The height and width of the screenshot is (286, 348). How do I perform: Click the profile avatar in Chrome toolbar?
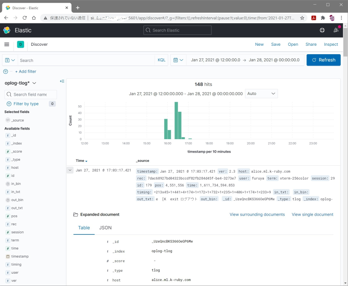[x=332, y=18]
